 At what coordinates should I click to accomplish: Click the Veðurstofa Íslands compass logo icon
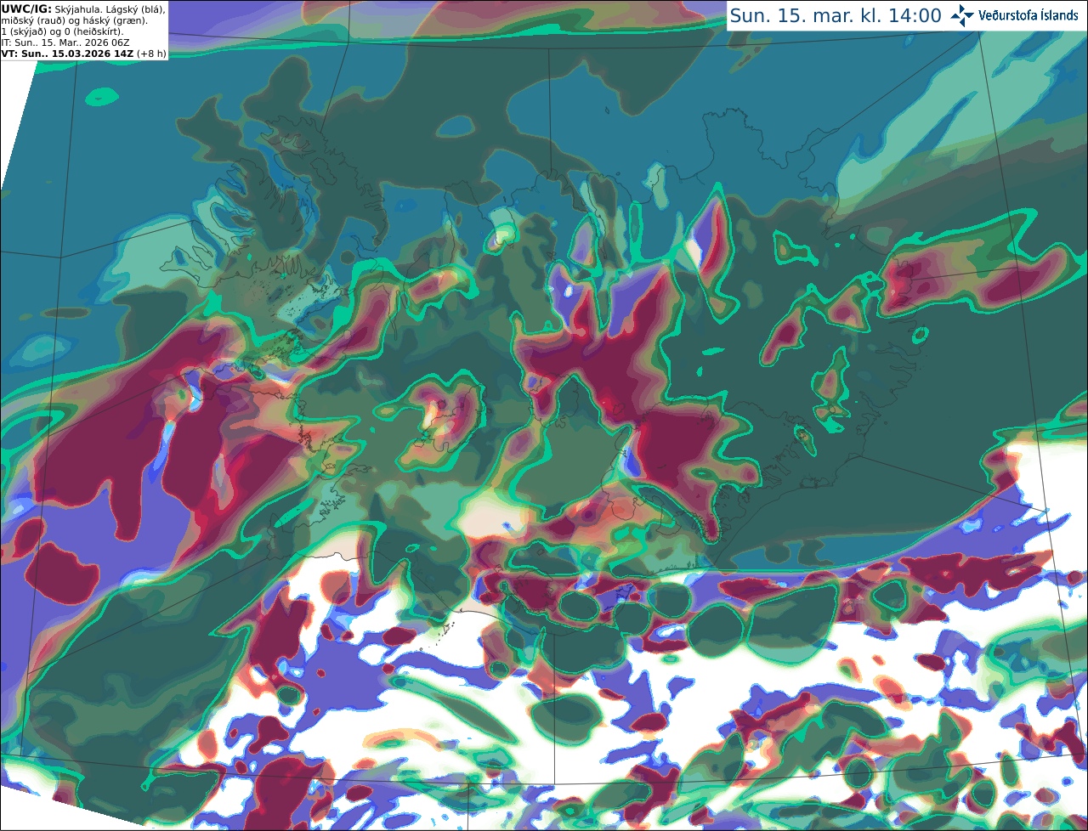coord(962,15)
